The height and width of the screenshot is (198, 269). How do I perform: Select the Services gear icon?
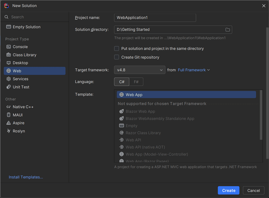click(x=9, y=79)
